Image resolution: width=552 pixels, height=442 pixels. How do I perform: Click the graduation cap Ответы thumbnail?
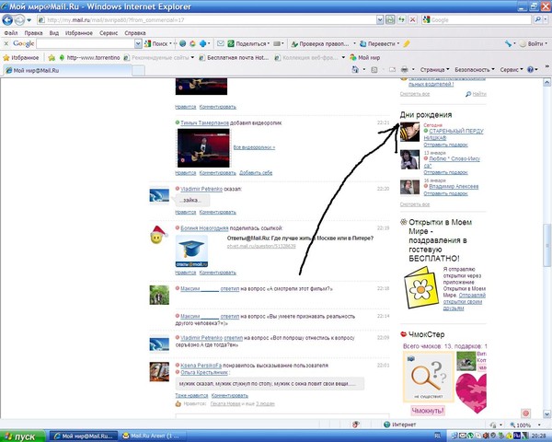[191, 251]
